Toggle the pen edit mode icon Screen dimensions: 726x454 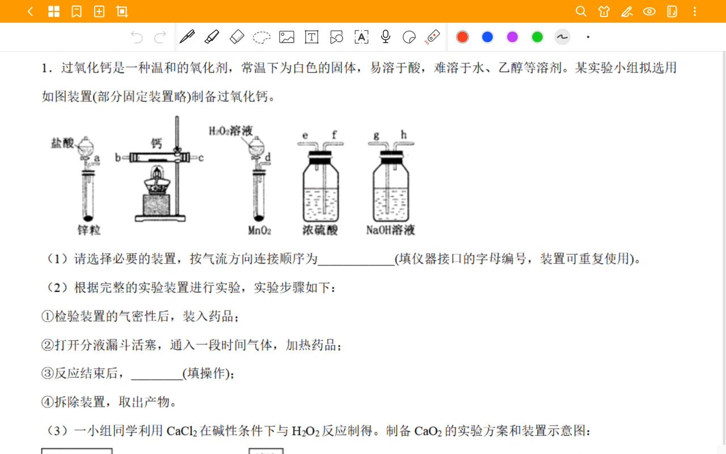point(627,11)
